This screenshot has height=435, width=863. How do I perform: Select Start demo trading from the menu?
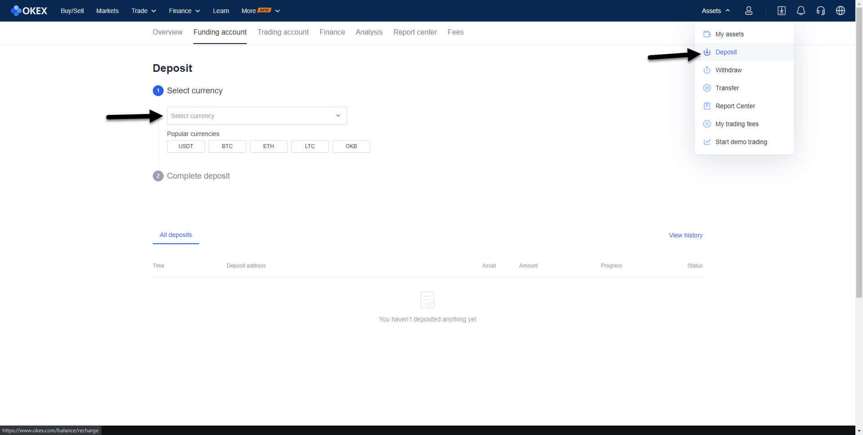[x=744, y=142]
